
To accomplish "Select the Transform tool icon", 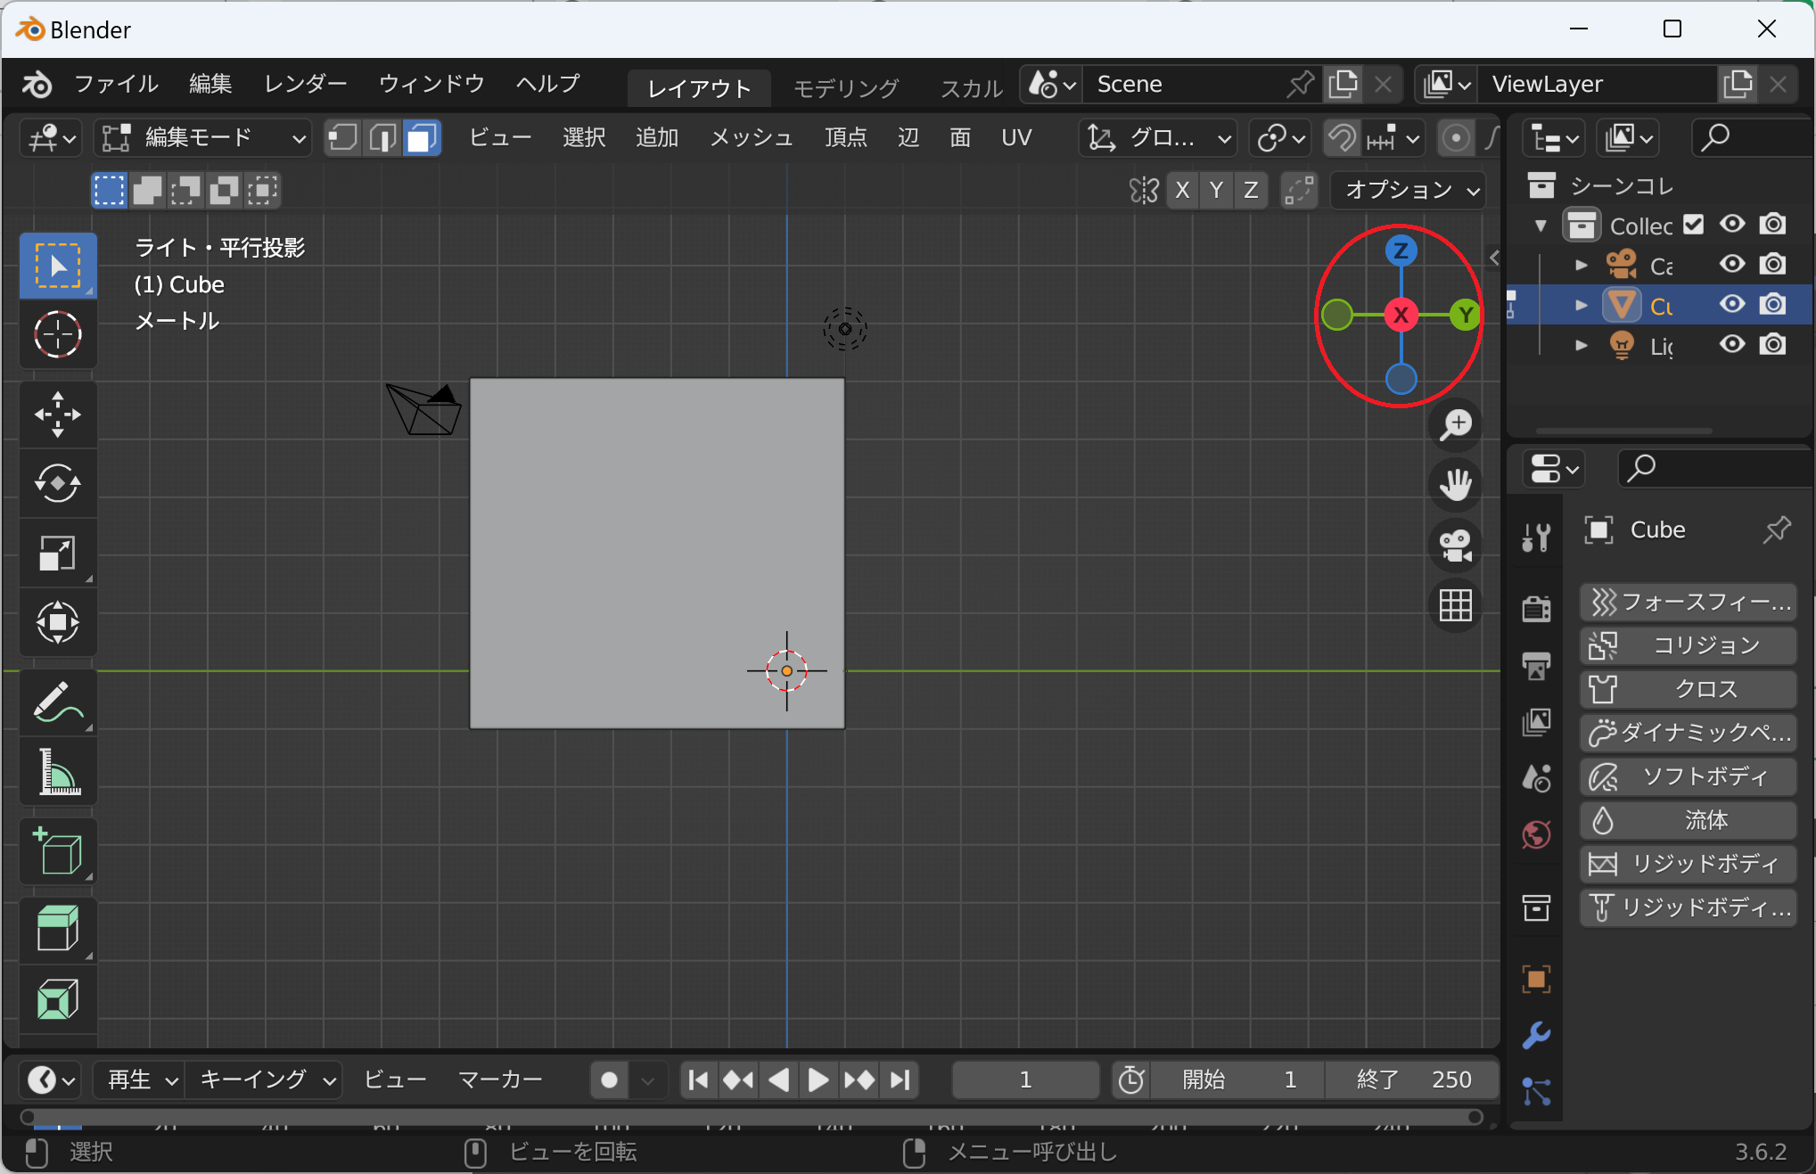I will (x=57, y=623).
